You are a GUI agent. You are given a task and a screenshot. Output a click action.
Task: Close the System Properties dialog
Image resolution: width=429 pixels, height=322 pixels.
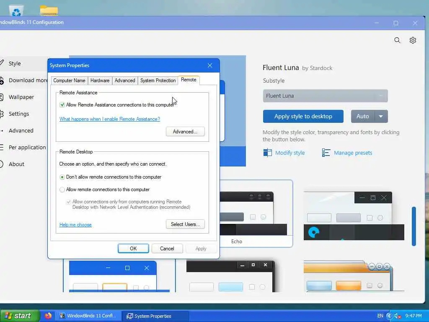210,65
